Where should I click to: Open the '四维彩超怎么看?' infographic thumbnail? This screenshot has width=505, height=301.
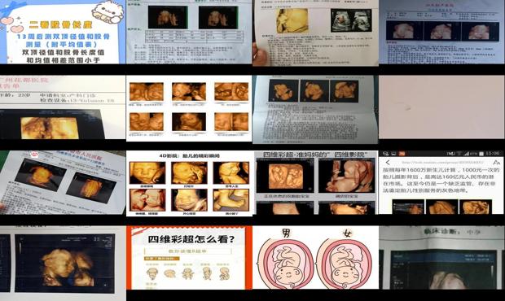pos(189,258)
